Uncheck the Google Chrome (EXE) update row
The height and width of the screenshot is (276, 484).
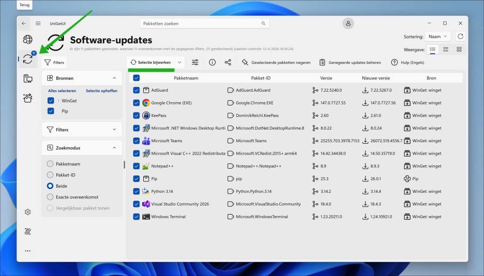tap(137, 103)
